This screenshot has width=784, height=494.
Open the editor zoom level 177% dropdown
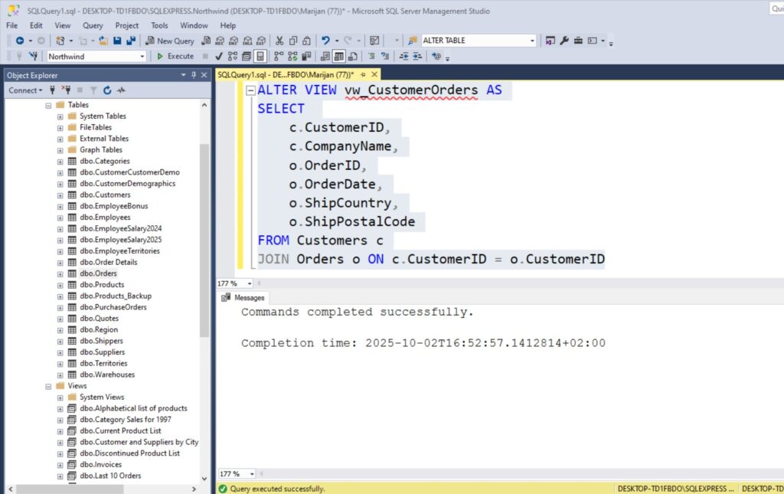click(x=250, y=283)
